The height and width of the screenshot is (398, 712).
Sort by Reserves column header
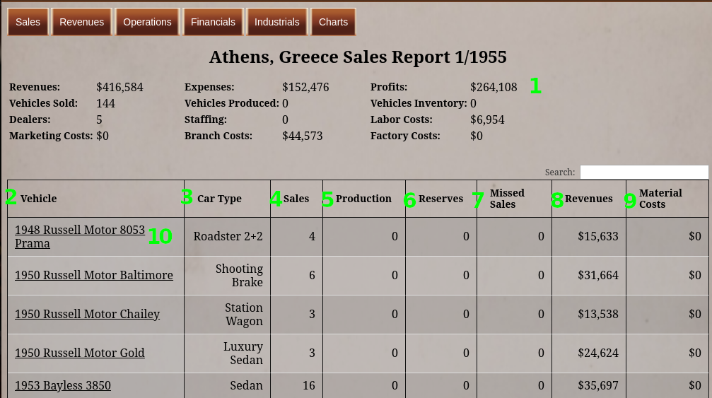click(440, 199)
